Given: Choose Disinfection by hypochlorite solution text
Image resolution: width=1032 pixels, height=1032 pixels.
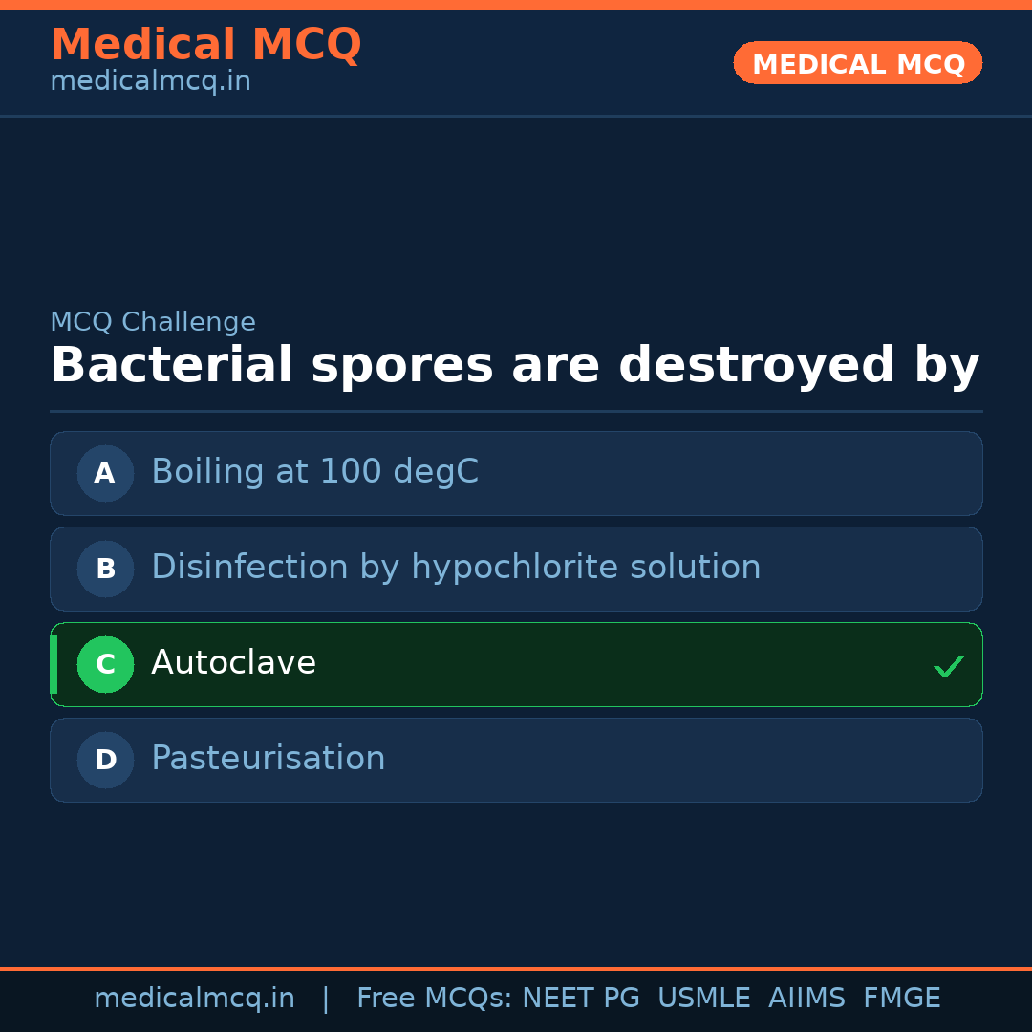Looking at the screenshot, I should tap(456, 568).
